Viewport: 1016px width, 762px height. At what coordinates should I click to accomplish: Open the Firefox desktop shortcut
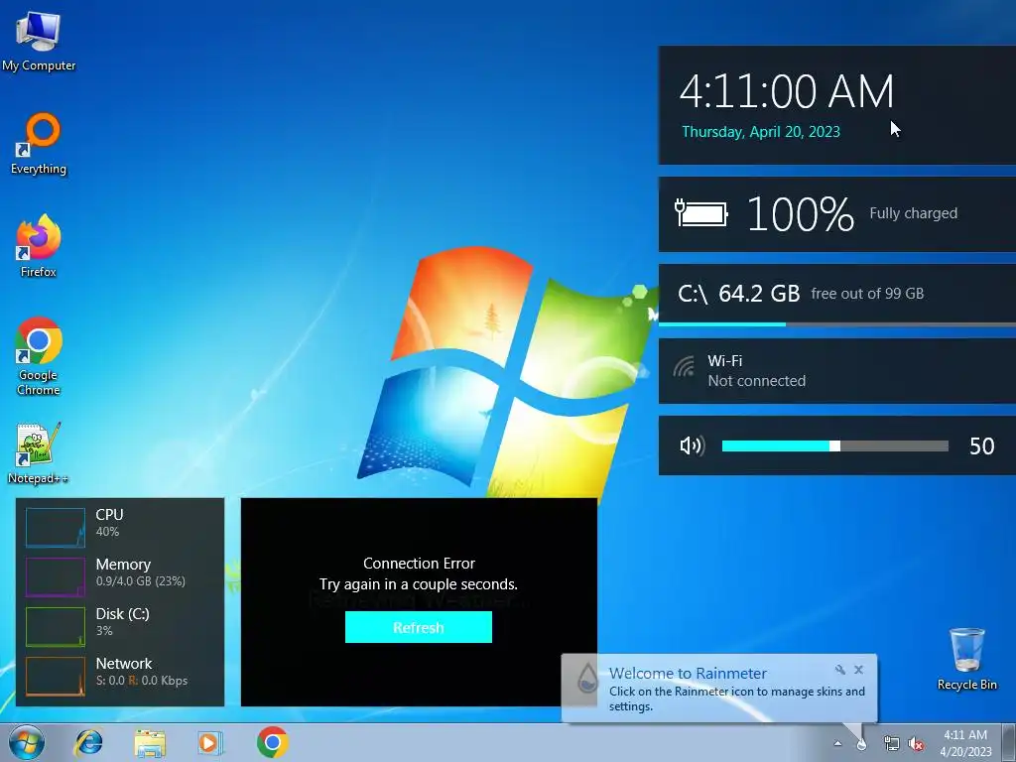pyautogui.click(x=39, y=246)
